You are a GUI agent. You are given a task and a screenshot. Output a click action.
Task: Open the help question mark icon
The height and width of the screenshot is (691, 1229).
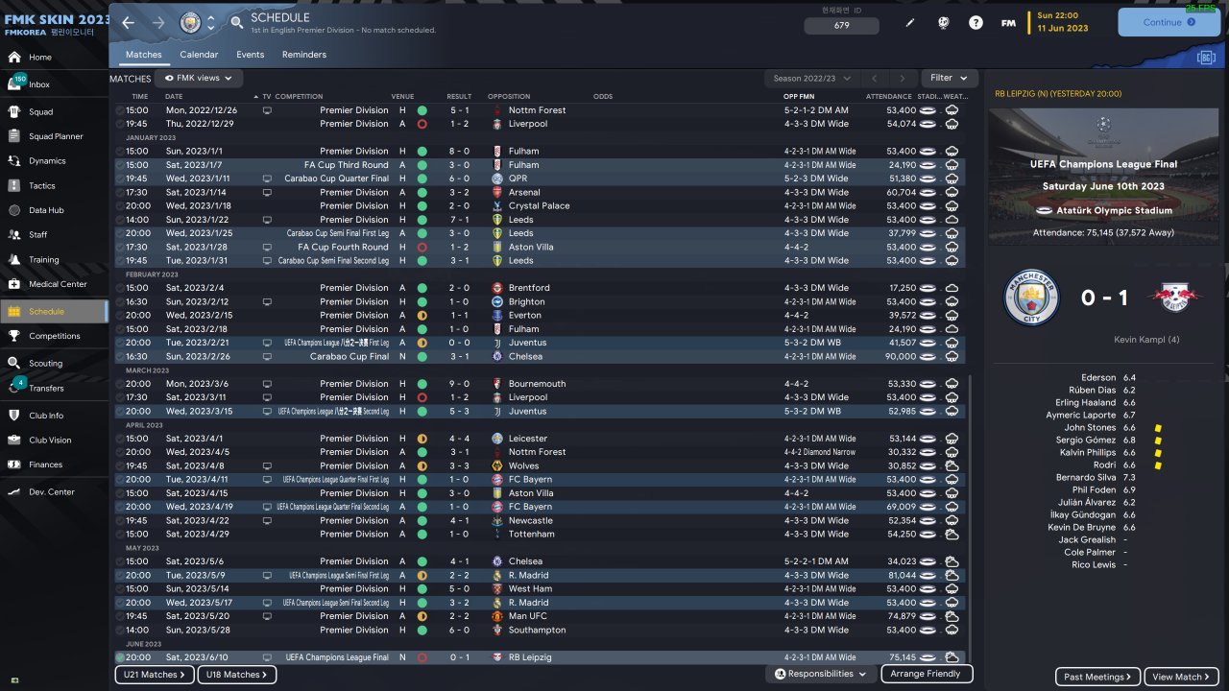pyautogui.click(x=976, y=23)
